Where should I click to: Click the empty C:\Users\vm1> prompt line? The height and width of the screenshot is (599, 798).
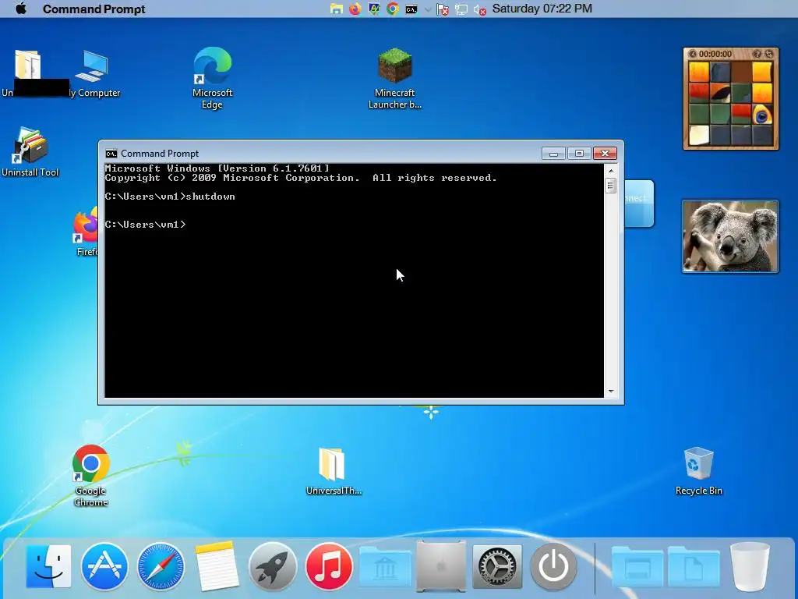click(x=146, y=225)
